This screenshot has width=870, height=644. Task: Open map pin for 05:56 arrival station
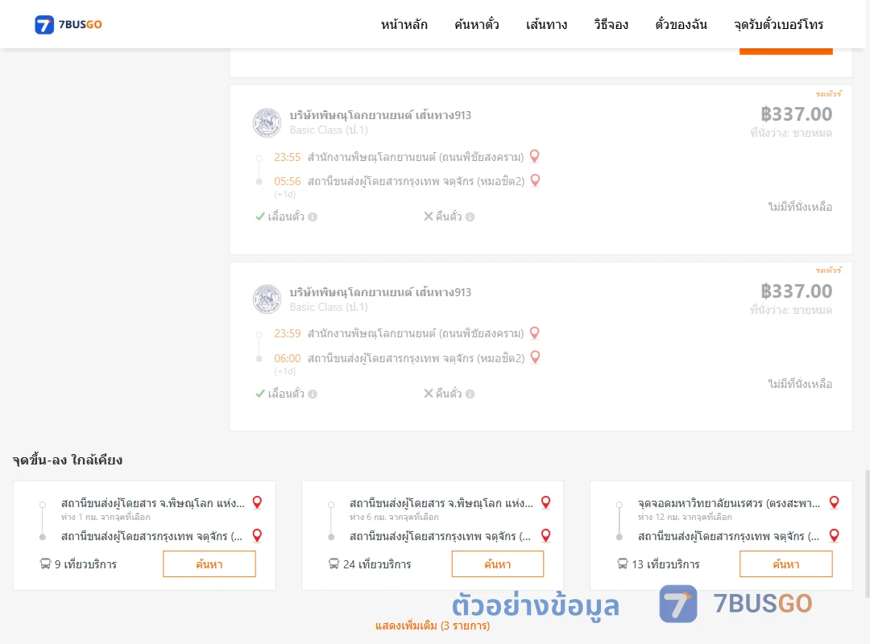535,180
